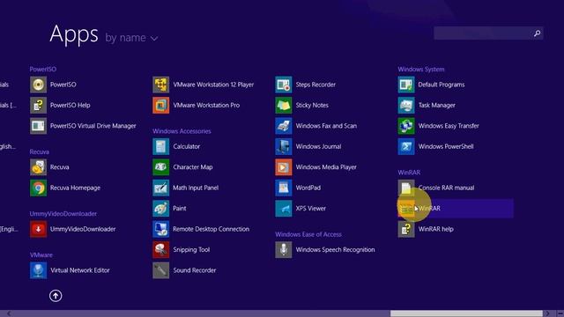The height and width of the screenshot is (317, 564).
Task: Click the horizontal scrollbar thumb
Action: 466,313
